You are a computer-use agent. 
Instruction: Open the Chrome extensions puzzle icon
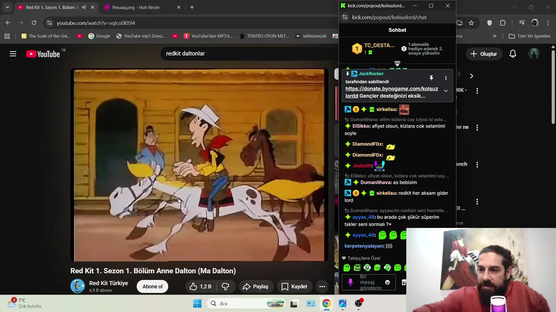pos(503,23)
